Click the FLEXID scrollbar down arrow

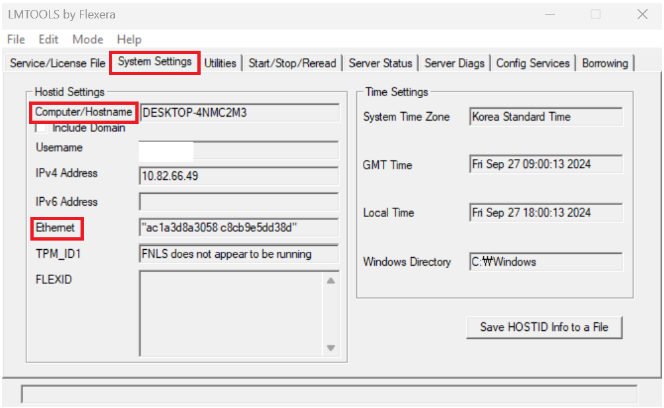click(331, 347)
